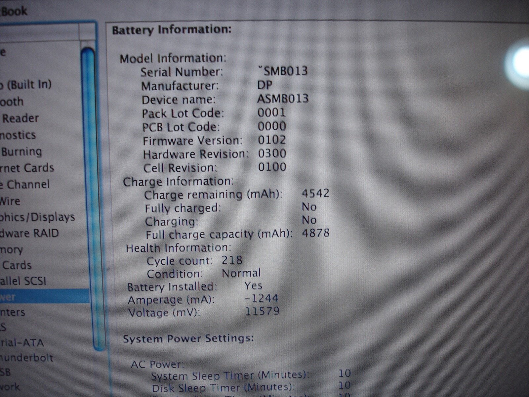Click the PCB Lot Code value "0000"
529x397 pixels.
(x=272, y=126)
